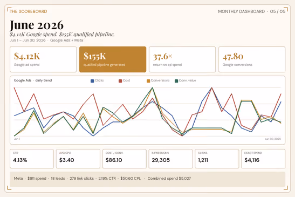Click the red Cost legend swatch
This screenshot has width=295, height=197.
coord(120,81)
